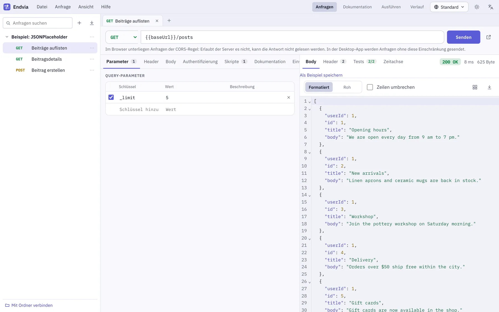Click the folder icon near Mit Ordner verbinden
Viewport: 499px width, 312px height.
[x=7, y=305]
